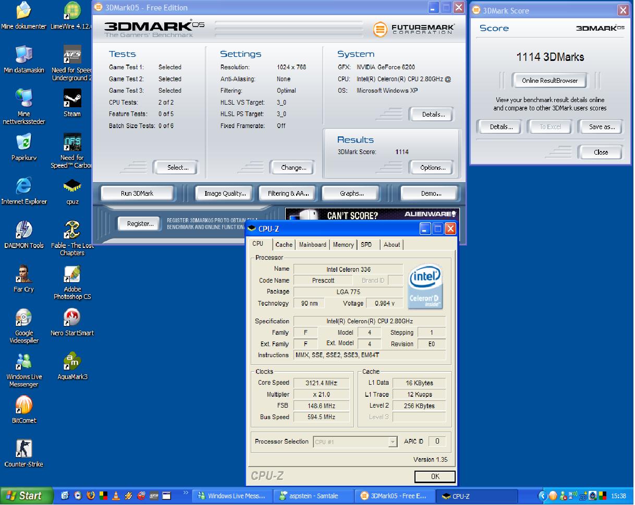
Task: Launch Fable - The Lost Chapters shortcut
Action: 72,238
